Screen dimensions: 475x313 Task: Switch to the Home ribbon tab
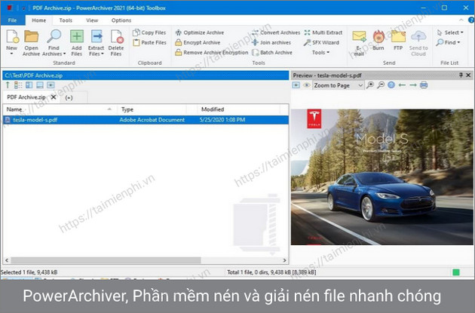39,20
